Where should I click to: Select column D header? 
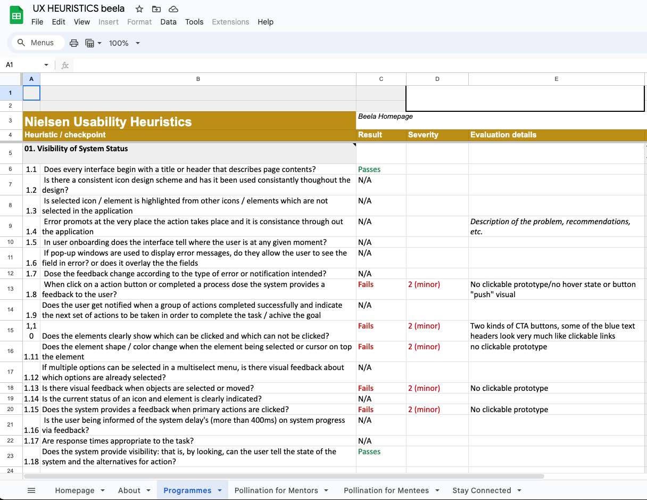(x=437, y=79)
